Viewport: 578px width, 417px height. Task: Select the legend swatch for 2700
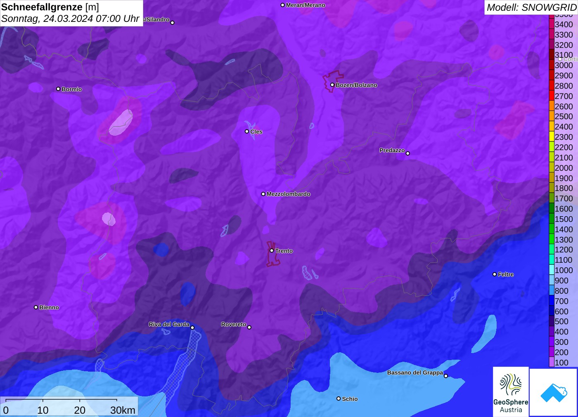[x=552, y=96]
